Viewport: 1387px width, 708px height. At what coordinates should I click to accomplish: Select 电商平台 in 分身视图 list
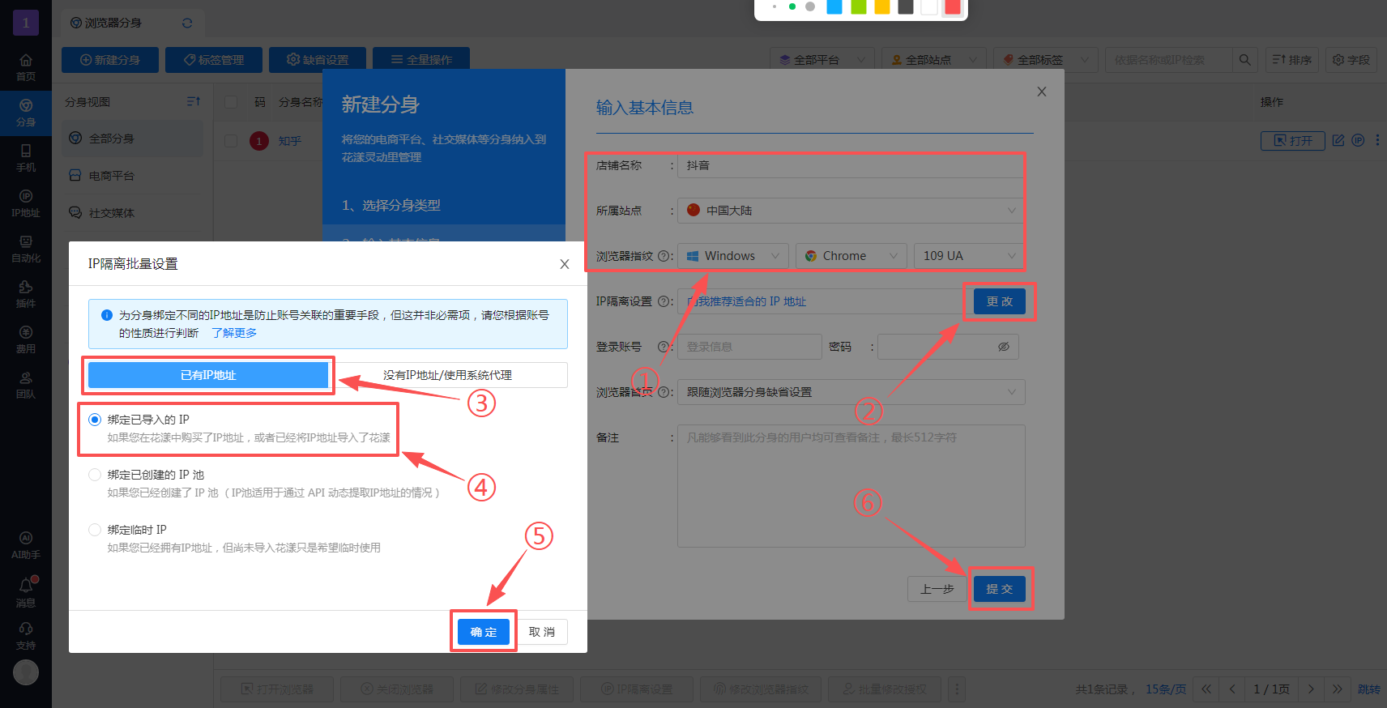click(134, 176)
